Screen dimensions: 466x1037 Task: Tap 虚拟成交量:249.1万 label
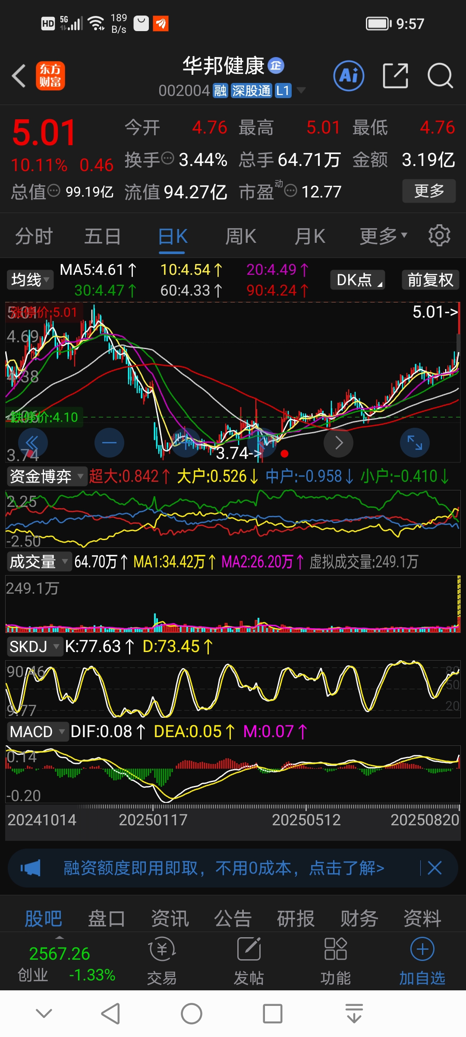click(364, 562)
